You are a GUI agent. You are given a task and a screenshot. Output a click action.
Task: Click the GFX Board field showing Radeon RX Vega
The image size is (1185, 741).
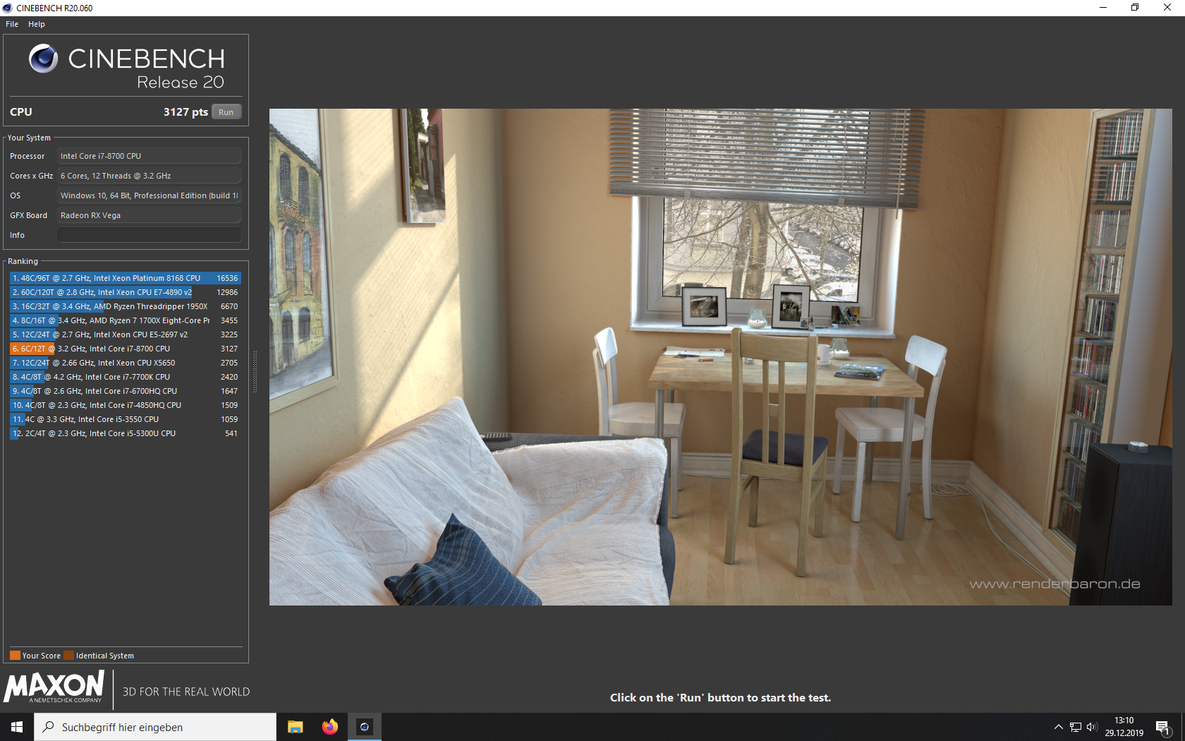[x=149, y=215]
